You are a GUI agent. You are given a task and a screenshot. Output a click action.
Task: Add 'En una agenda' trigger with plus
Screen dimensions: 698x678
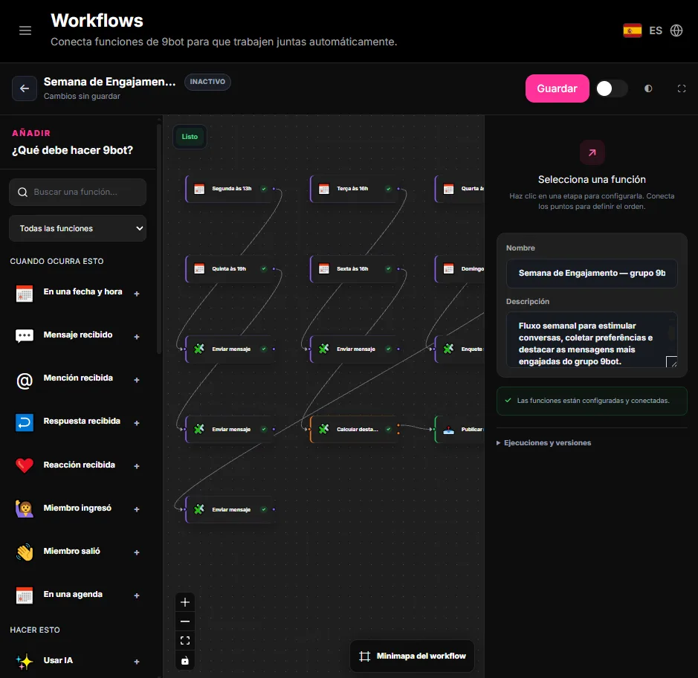click(x=137, y=595)
